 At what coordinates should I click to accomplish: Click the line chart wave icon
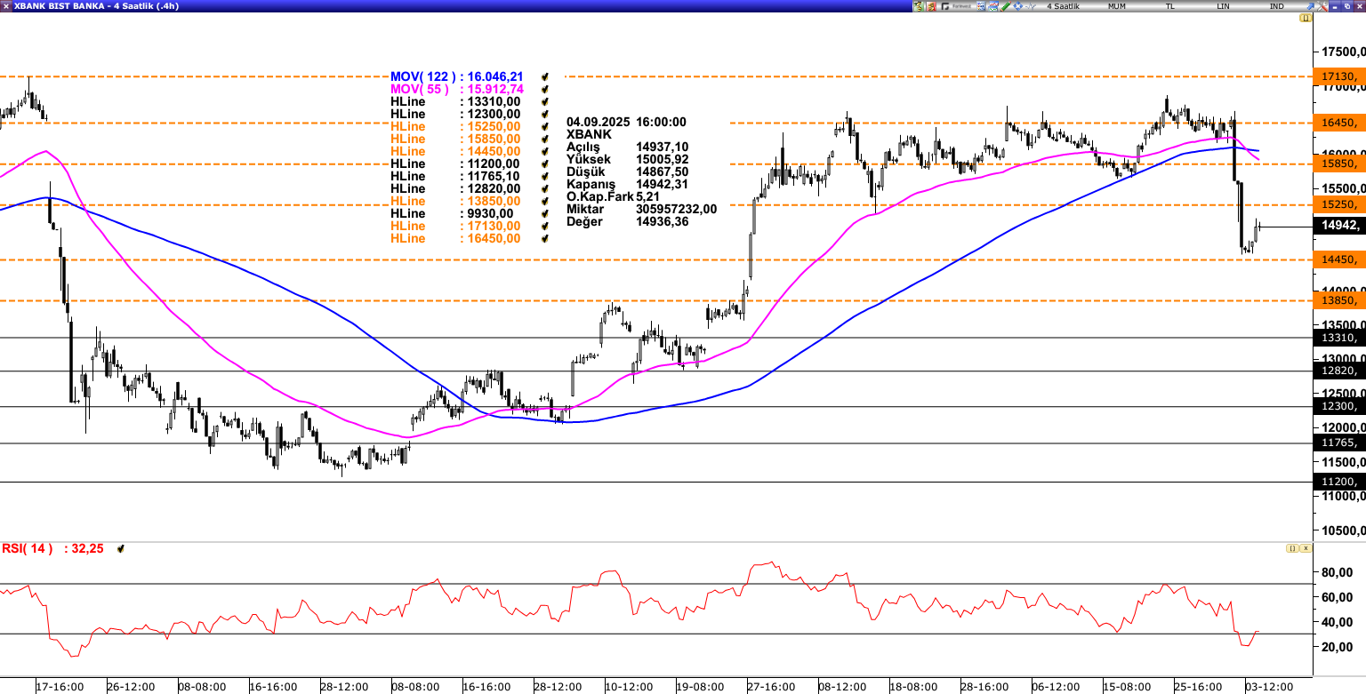(1030, 6)
